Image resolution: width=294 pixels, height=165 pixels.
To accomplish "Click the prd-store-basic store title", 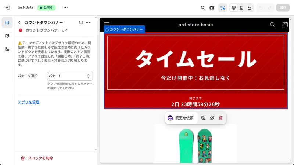I will tap(196, 25).
